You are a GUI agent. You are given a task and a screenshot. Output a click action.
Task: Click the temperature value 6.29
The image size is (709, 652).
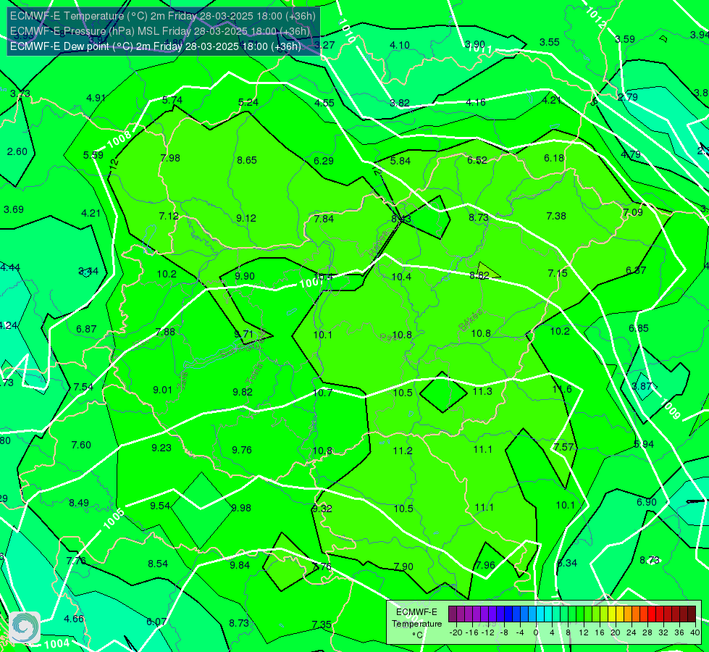pyautogui.click(x=324, y=161)
